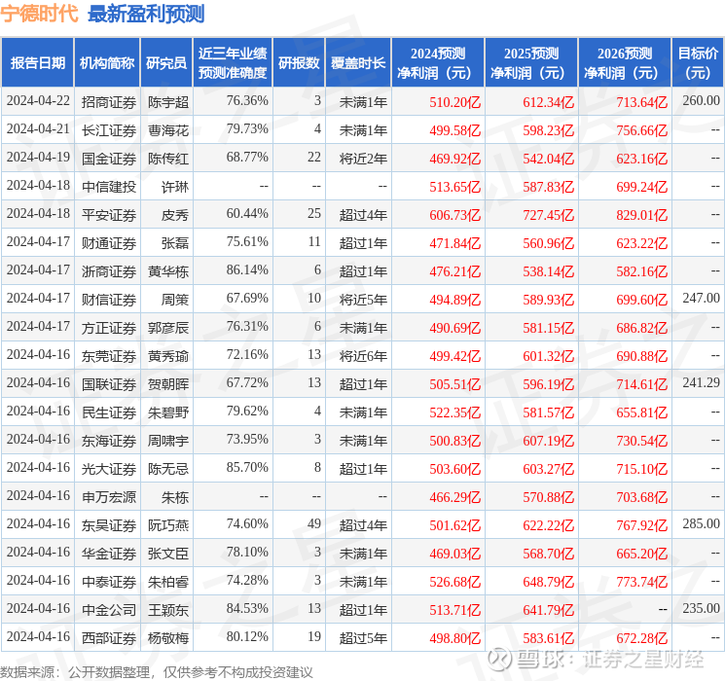Click the target price 285.00
Viewport: 725px width, 681px height.
click(x=702, y=523)
